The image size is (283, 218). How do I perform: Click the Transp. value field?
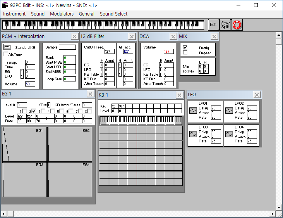(x=30, y=62)
